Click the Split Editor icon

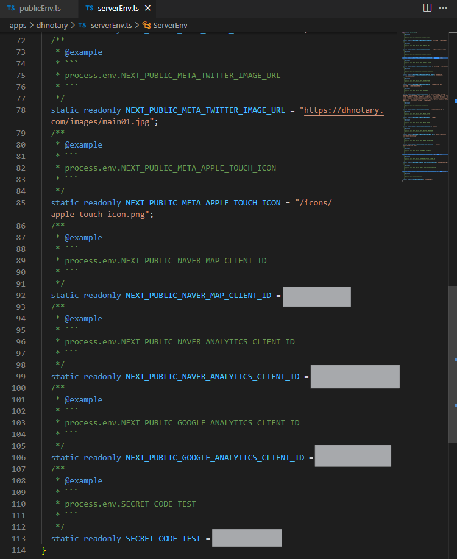click(427, 8)
